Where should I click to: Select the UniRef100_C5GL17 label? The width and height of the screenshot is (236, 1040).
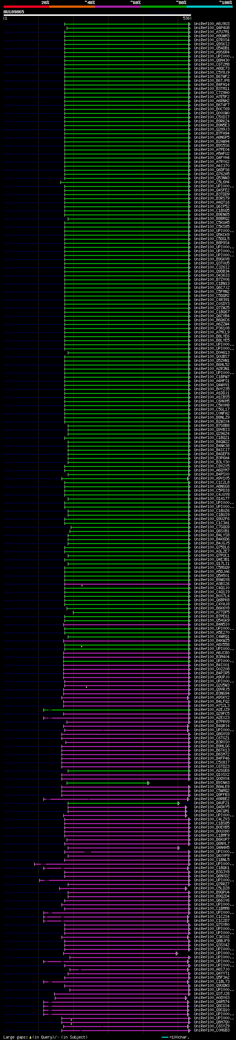click(x=211, y=410)
